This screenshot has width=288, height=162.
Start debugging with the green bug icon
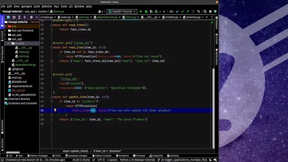tap(146, 11)
